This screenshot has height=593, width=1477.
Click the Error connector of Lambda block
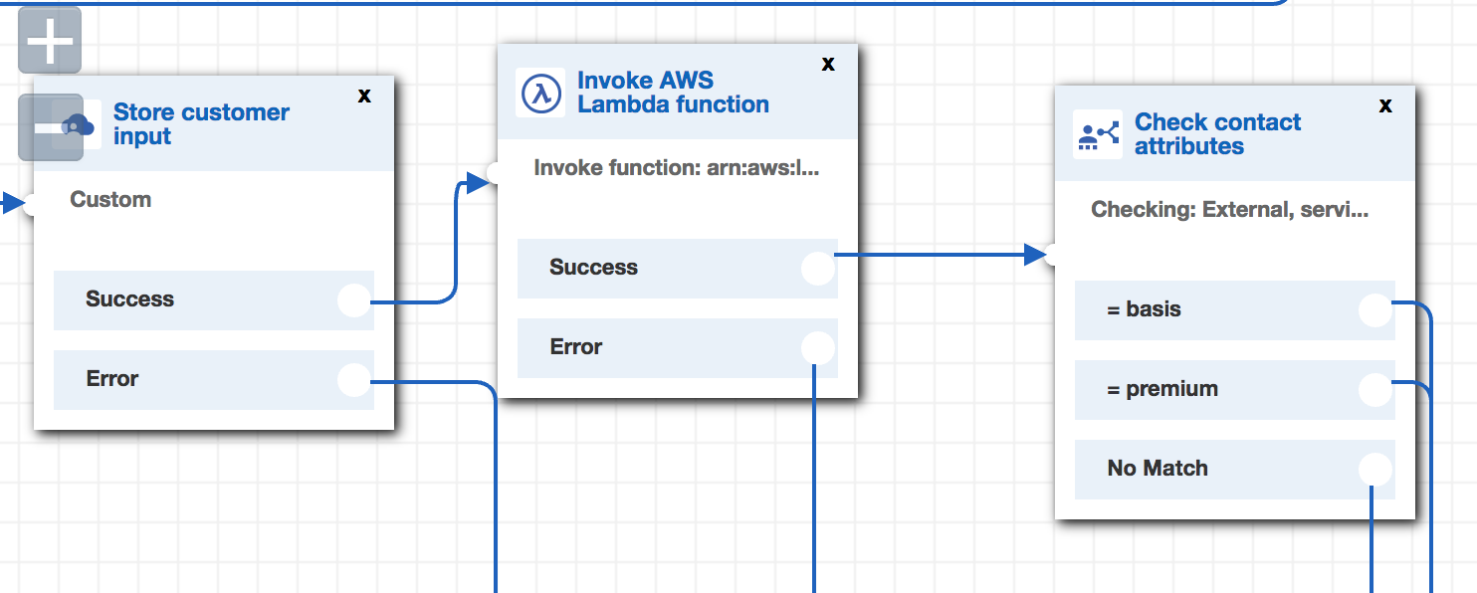pyautogui.click(x=818, y=348)
